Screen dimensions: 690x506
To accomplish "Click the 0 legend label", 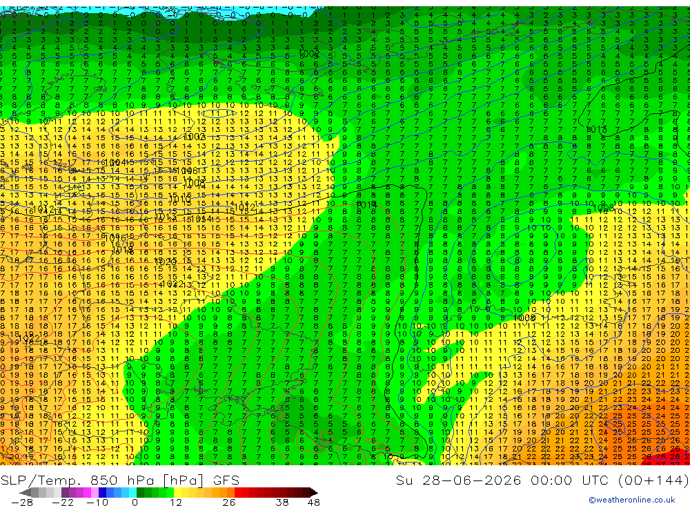I will [x=135, y=503].
